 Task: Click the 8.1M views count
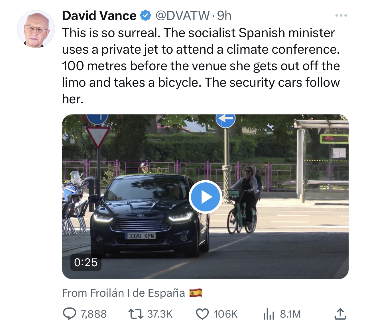290,314
